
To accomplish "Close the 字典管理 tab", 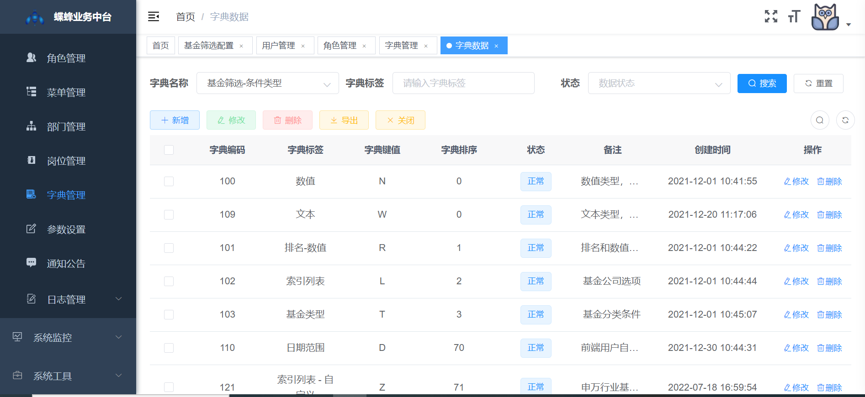I will (x=426, y=46).
